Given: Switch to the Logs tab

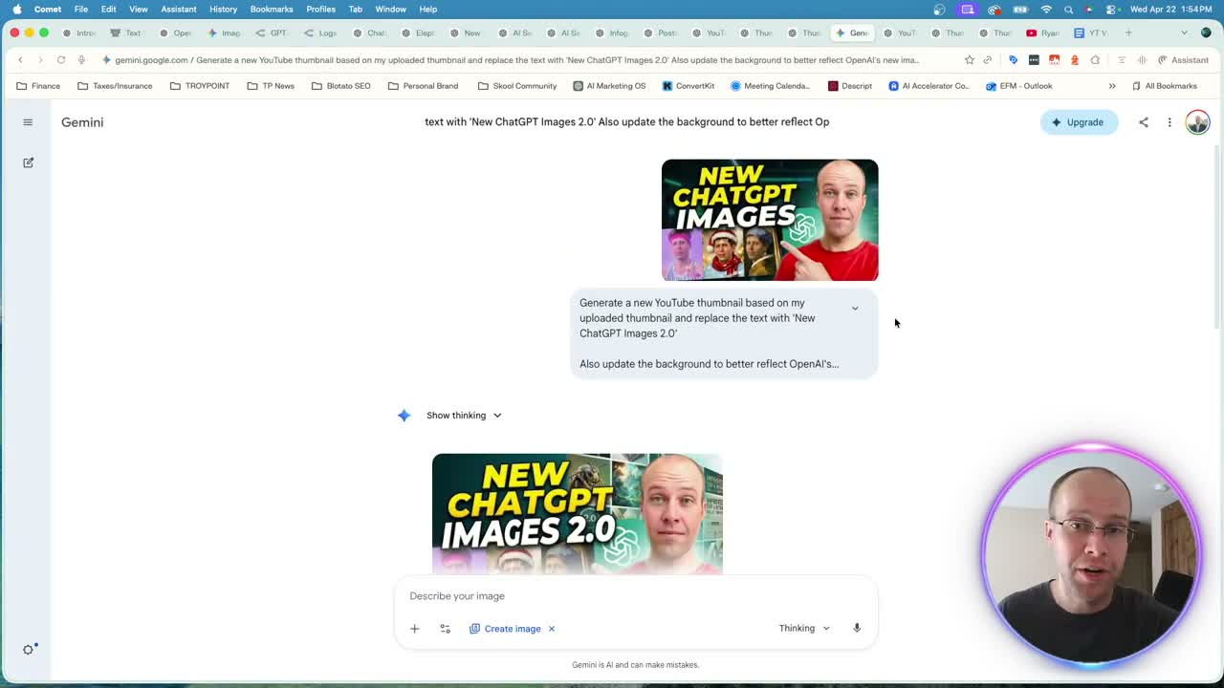Looking at the screenshot, I should point(320,32).
